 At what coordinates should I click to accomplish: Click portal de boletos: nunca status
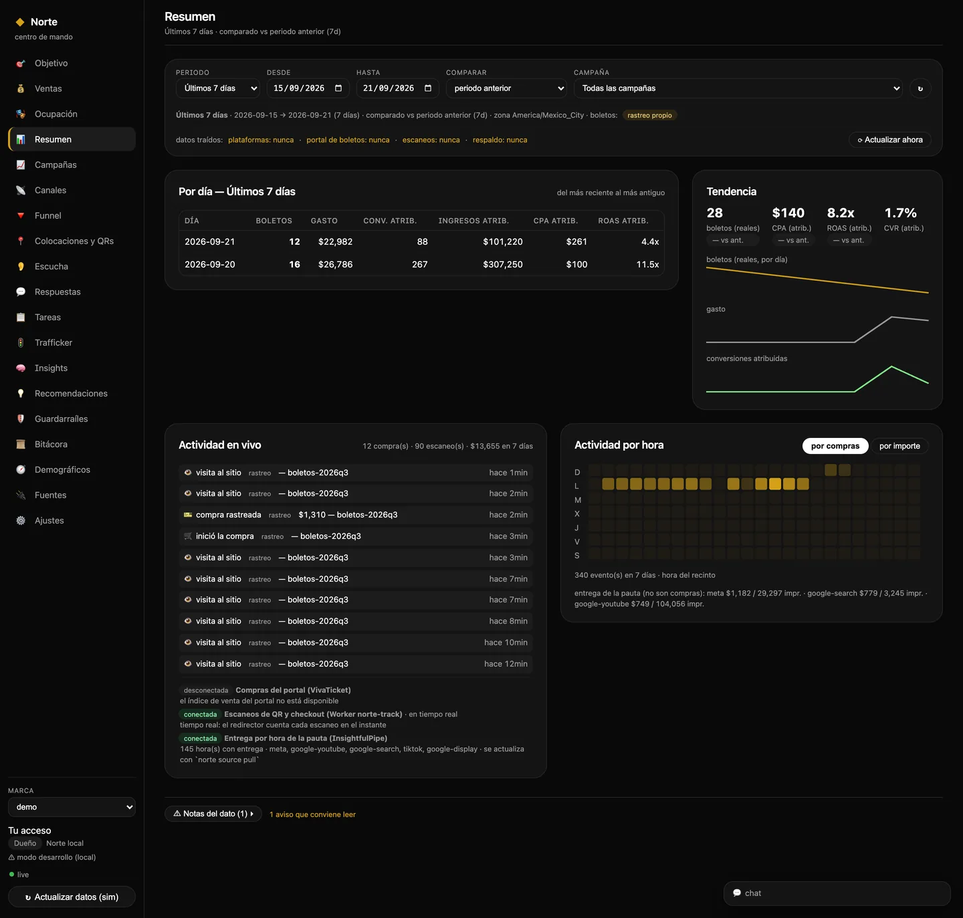coord(348,140)
